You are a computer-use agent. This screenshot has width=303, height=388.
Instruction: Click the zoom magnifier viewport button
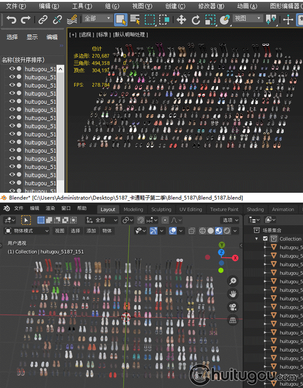tap(233, 281)
